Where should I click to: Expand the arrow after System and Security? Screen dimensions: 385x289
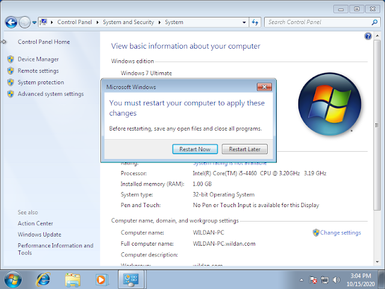pyautogui.click(x=159, y=22)
